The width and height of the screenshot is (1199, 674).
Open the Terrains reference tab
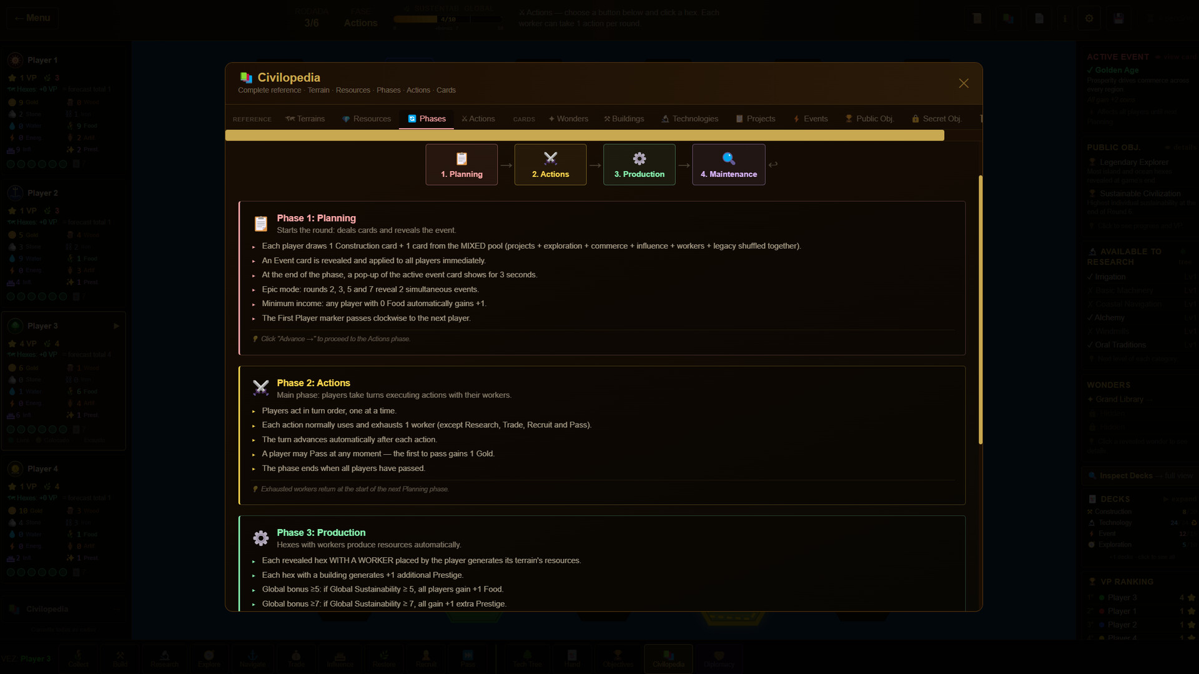point(305,119)
